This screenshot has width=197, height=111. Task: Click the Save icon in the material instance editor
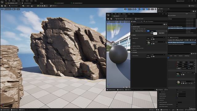click(108, 19)
